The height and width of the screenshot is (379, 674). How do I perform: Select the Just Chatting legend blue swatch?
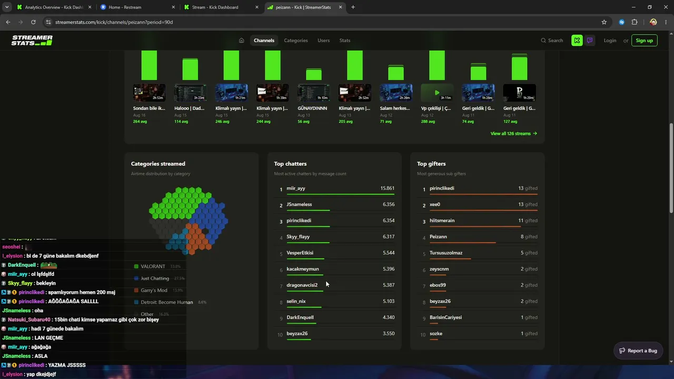click(136, 278)
